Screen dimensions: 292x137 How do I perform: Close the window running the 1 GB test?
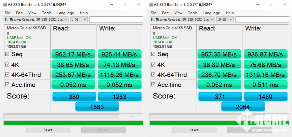[x=138, y=5]
